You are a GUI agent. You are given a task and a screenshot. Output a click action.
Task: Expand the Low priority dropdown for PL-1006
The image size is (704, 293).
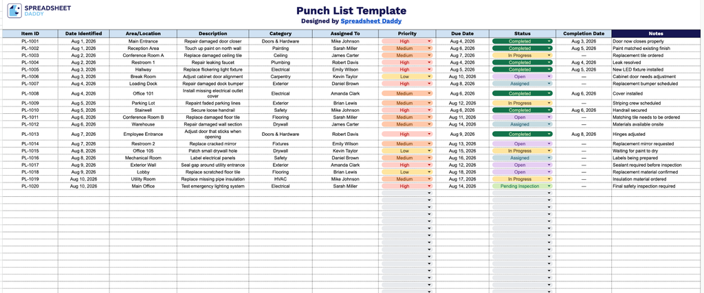[407, 77]
